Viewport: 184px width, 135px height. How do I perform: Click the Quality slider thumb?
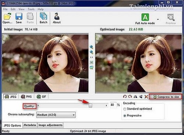click(91, 106)
